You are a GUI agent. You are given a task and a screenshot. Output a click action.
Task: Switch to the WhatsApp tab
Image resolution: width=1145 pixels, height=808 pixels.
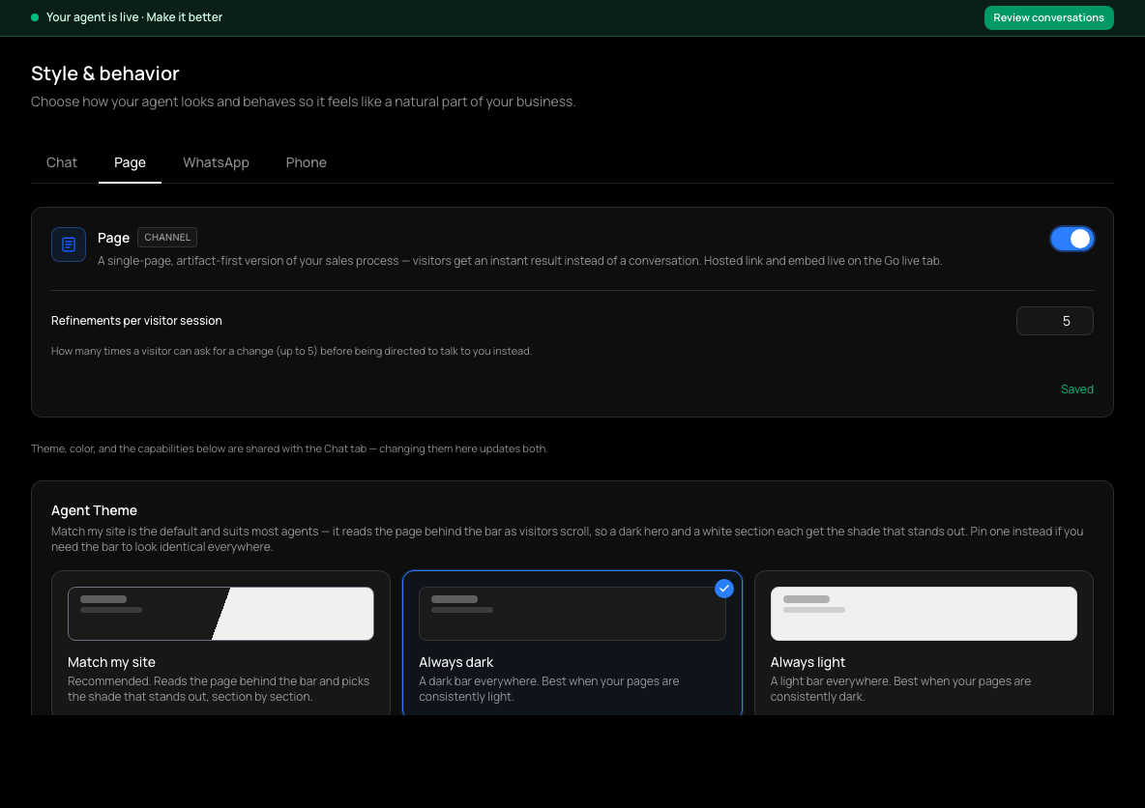217,162
